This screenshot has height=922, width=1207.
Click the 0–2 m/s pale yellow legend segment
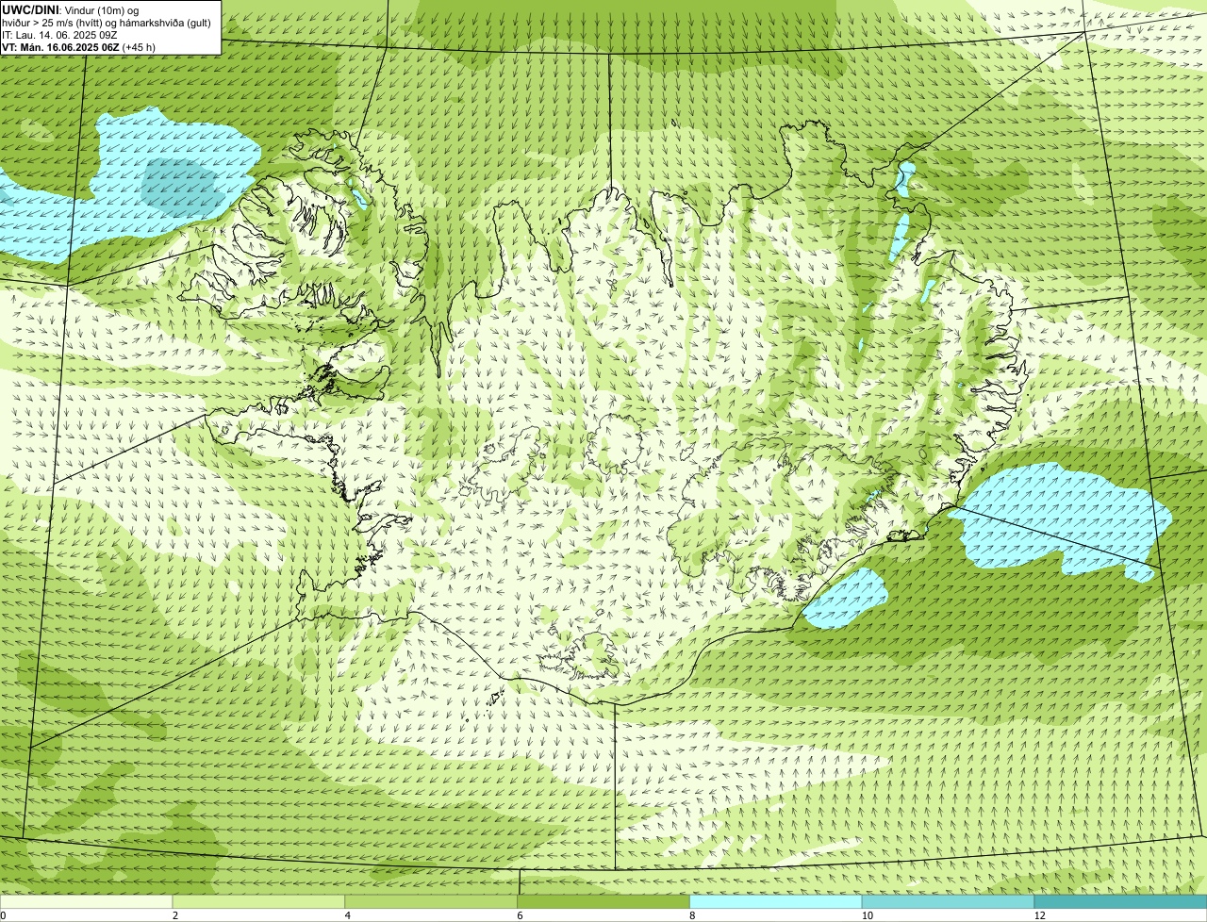87,901
